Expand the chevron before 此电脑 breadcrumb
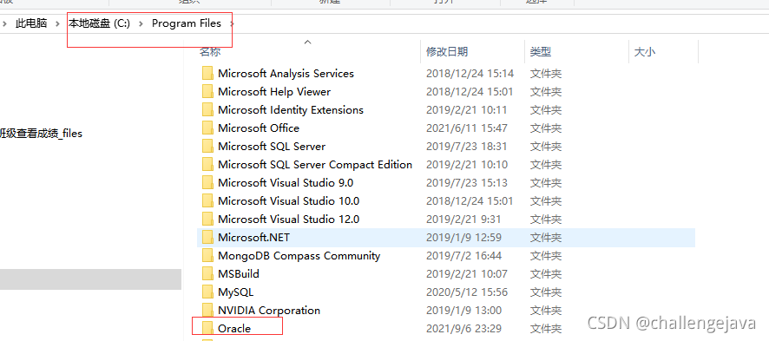This screenshot has width=769, height=341. point(4,23)
